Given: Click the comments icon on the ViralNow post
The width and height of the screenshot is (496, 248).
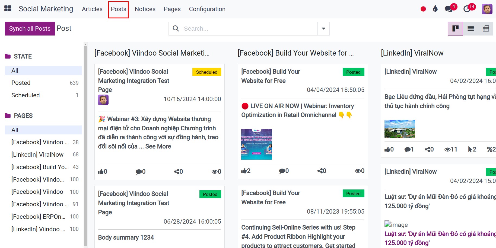Looking at the screenshot, I should [408, 149].
